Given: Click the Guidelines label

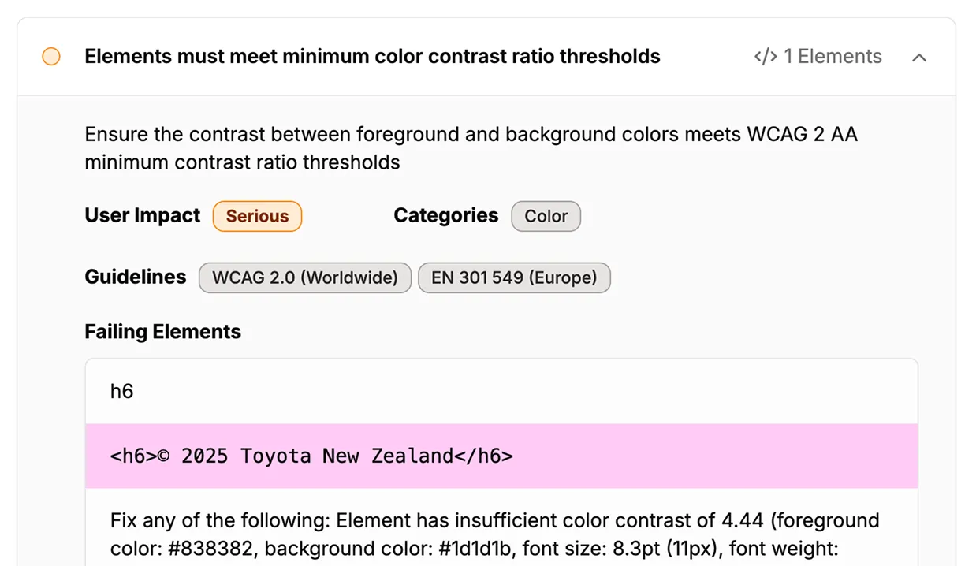Looking at the screenshot, I should pos(136,277).
